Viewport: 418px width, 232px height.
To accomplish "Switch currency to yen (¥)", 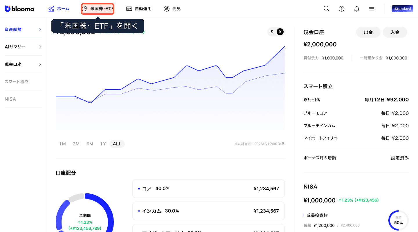I will click(280, 32).
